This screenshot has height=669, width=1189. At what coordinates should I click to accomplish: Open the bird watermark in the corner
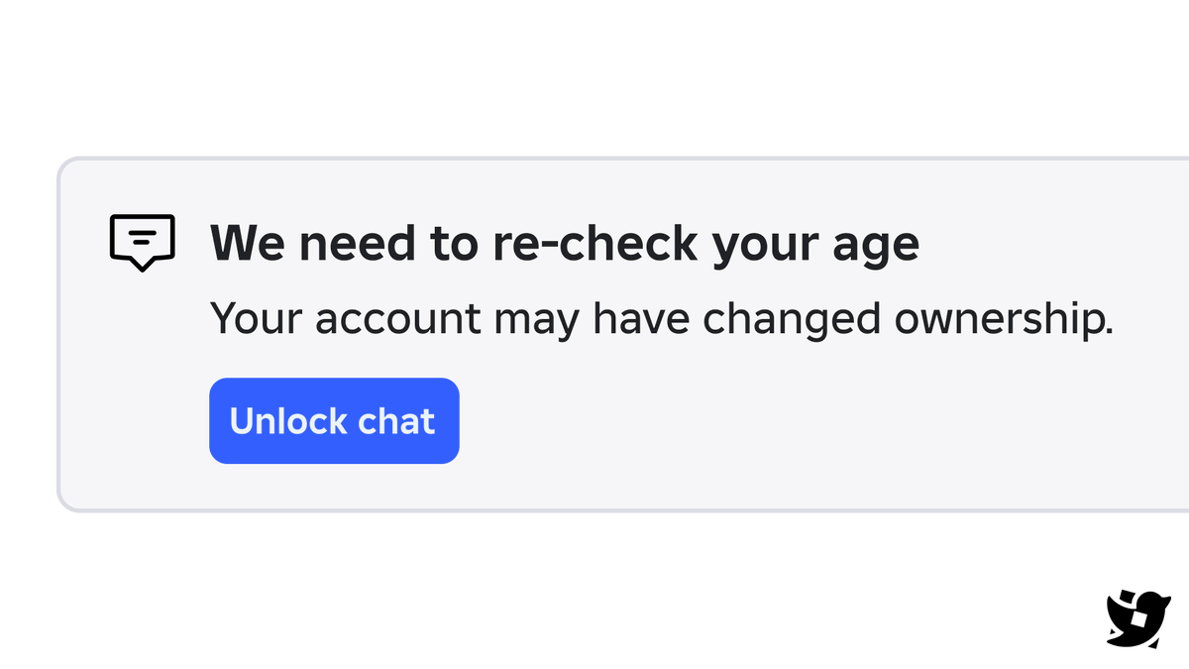[1138, 617]
